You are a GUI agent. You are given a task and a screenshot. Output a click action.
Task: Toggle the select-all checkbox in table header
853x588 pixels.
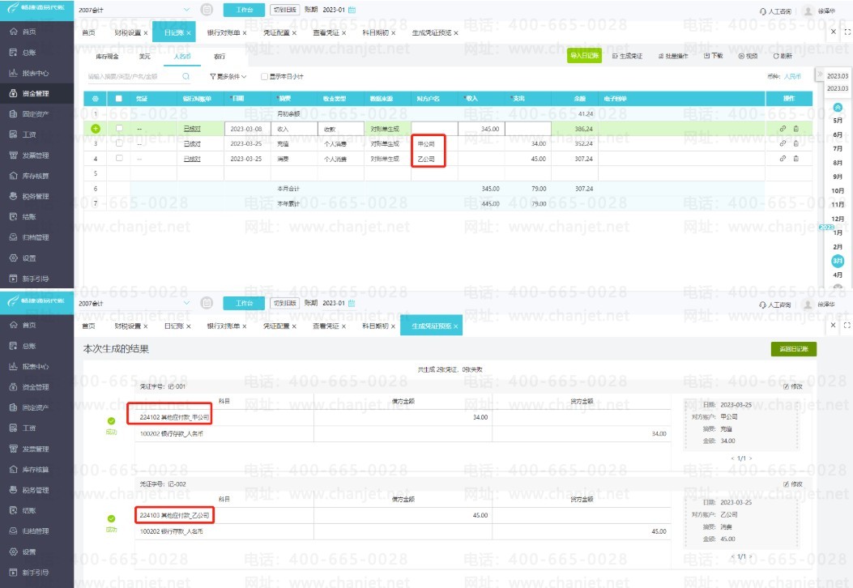pyautogui.click(x=118, y=99)
